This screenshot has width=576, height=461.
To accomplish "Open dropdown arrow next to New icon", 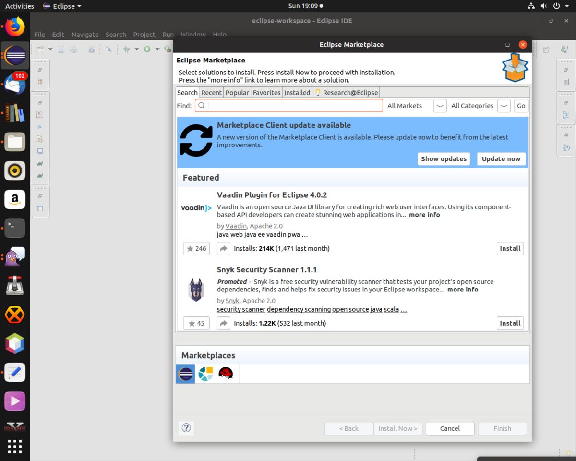I will (x=50, y=49).
